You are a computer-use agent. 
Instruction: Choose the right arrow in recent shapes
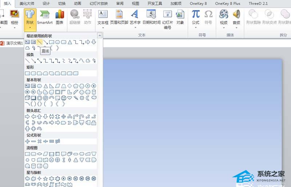pos(88,42)
